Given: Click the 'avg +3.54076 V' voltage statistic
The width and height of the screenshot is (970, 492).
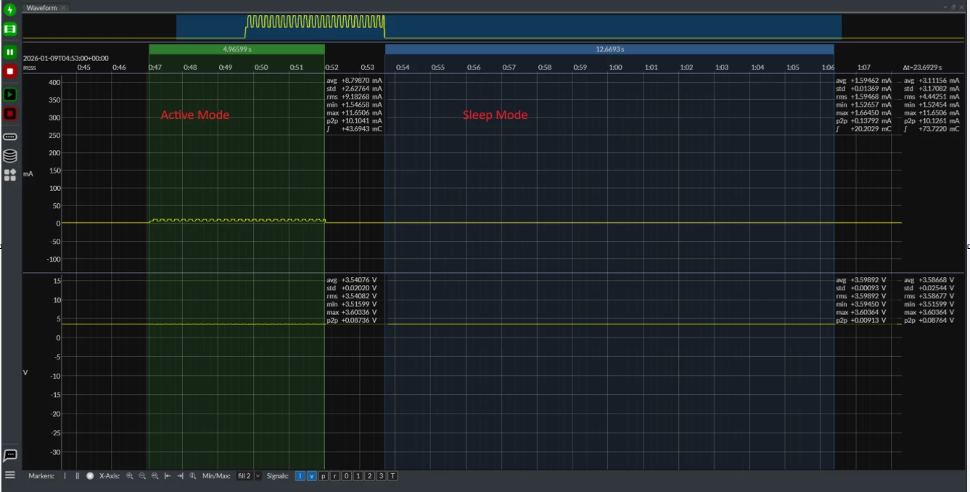Looking at the screenshot, I should point(352,280).
